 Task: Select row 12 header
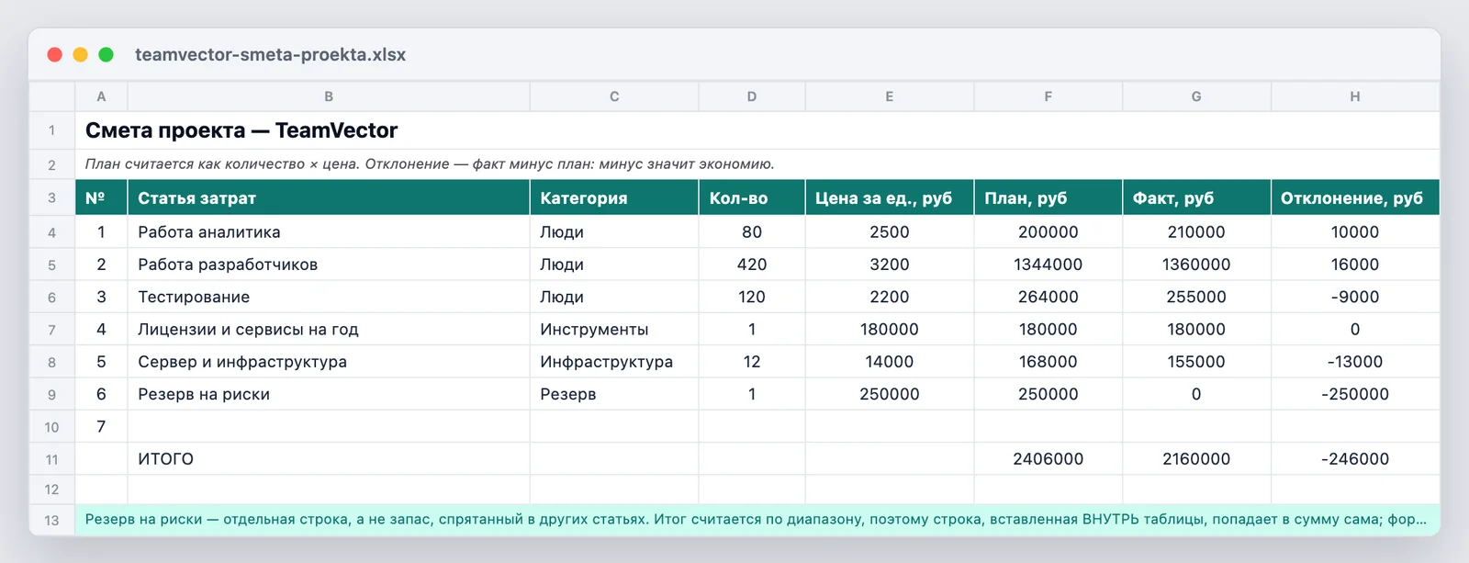tap(52, 490)
